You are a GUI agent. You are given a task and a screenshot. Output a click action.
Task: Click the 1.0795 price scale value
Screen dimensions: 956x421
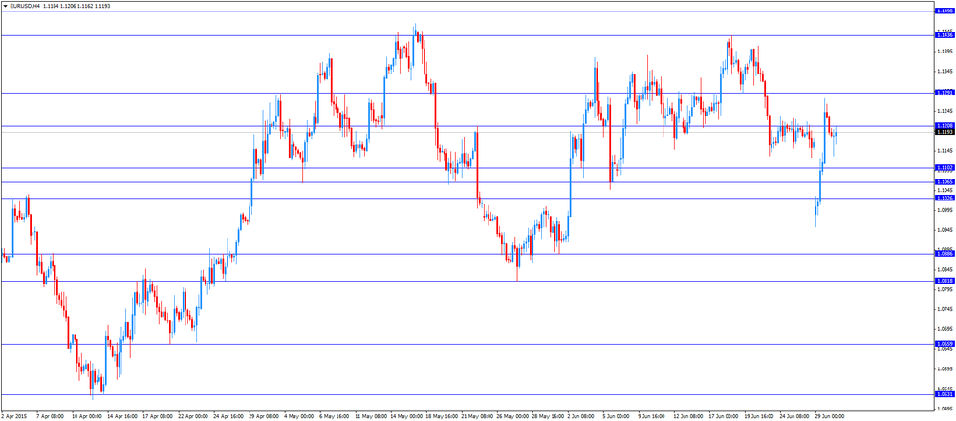click(945, 289)
